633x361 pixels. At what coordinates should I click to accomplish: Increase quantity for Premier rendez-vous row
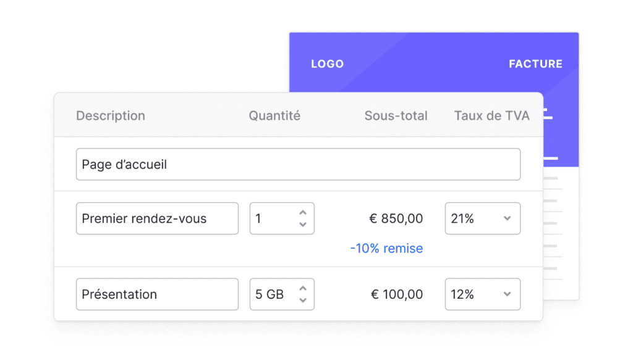tap(303, 213)
